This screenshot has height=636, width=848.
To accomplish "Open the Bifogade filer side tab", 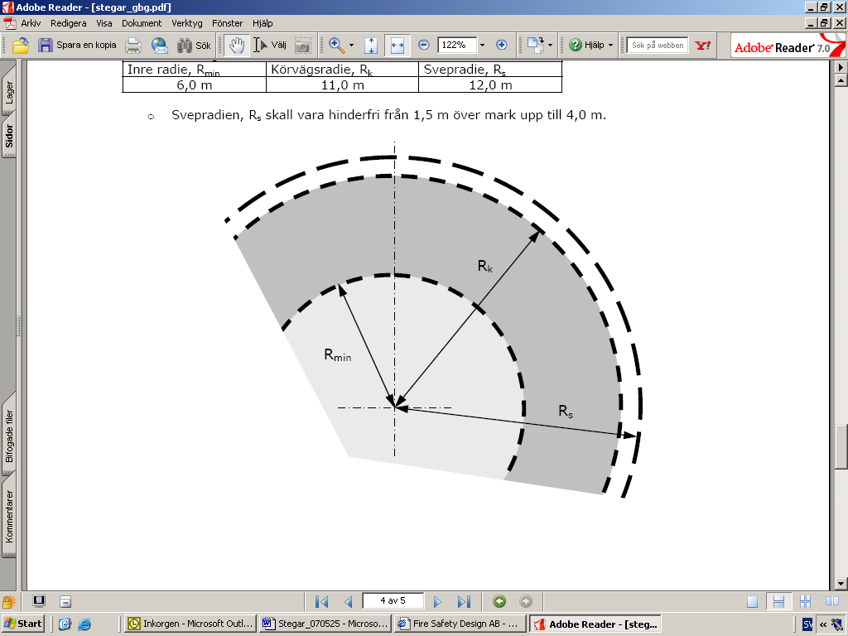I will click(8, 436).
